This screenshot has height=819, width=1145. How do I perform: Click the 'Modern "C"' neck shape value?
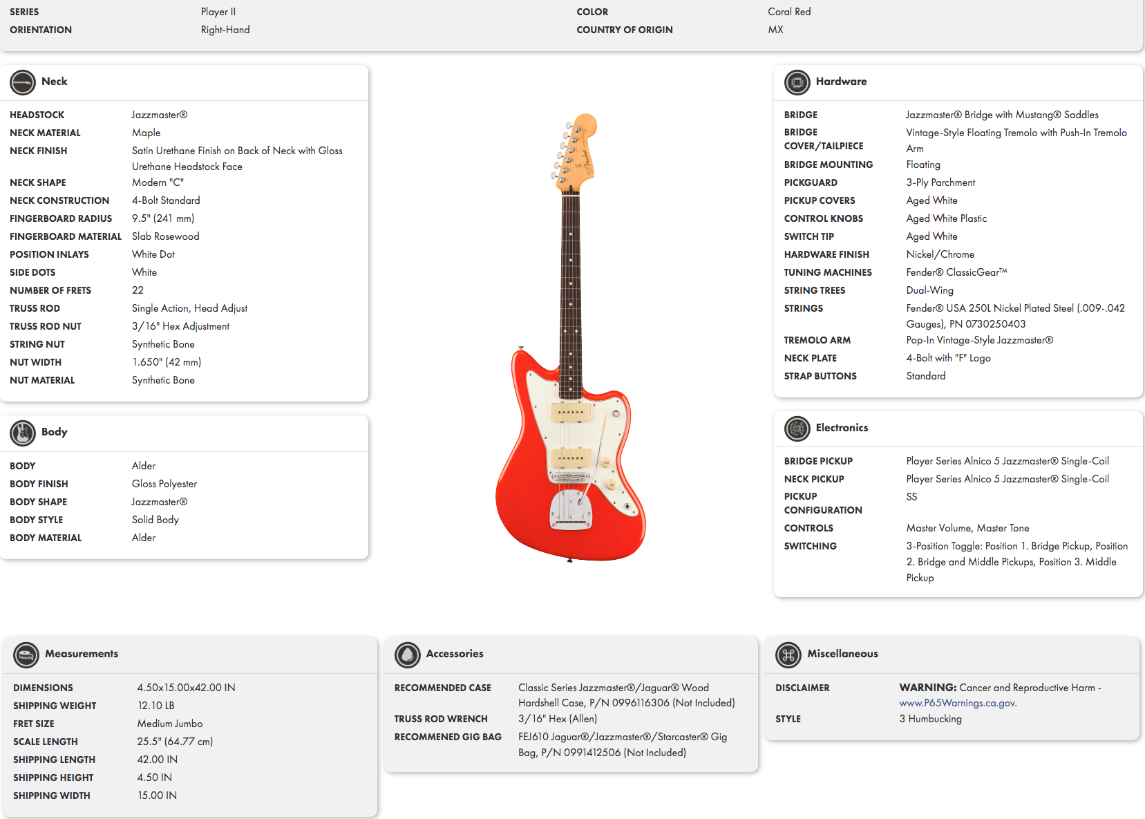point(158,182)
